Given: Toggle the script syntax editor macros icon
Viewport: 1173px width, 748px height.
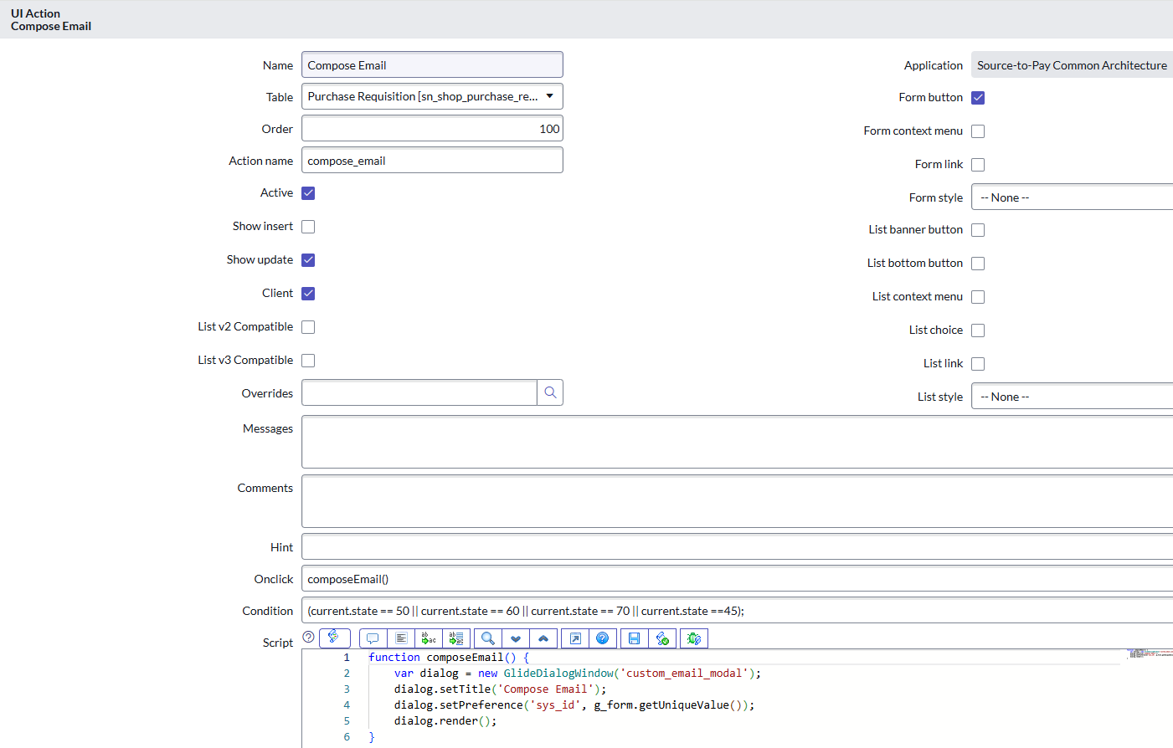Looking at the screenshot, I should coord(334,638).
